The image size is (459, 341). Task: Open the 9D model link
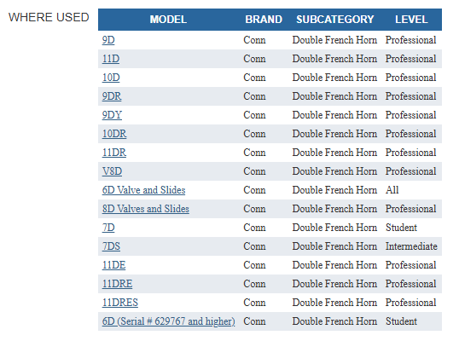(108, 40)
